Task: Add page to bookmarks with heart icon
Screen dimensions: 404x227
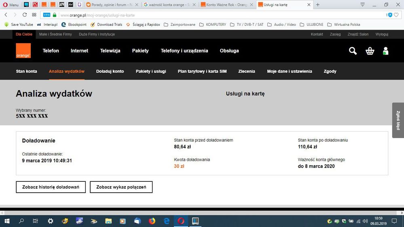Action: 396,15
